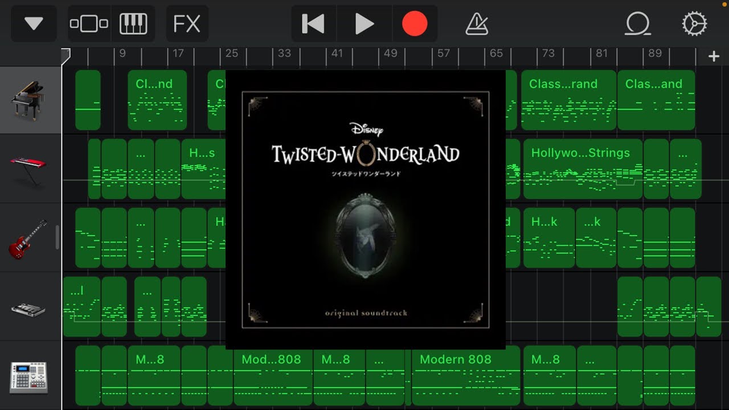Select the drum machine track header
This screenshot has width=729, height=410.
(x=31, y=376)
